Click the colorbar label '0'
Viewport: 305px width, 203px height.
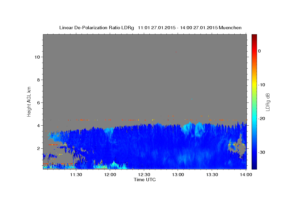tap(260, 51)
